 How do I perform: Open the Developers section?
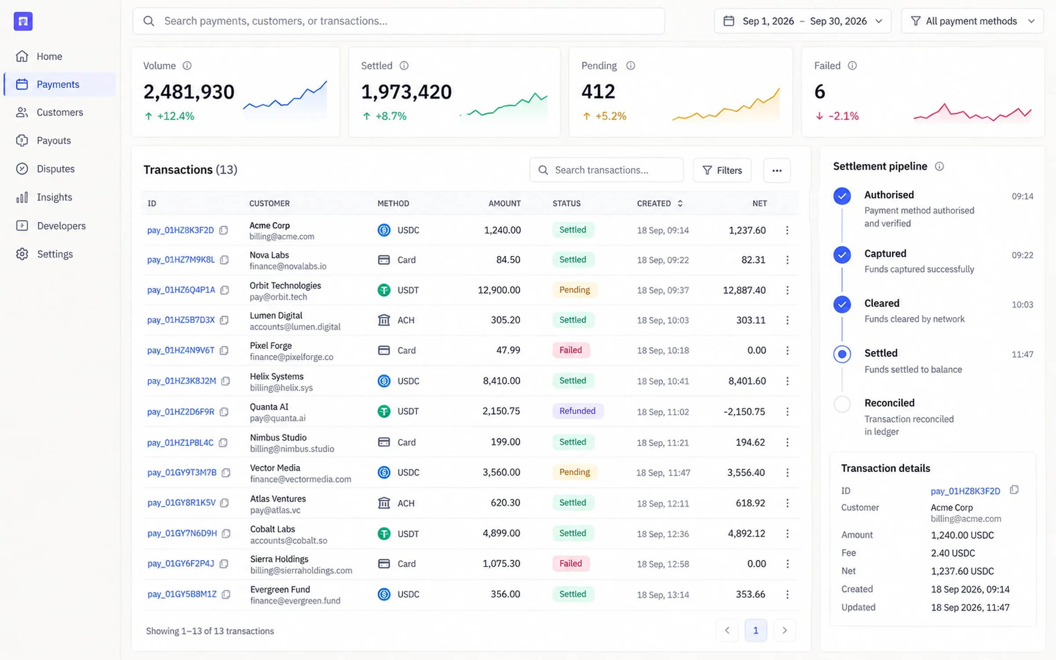[59, 226]
